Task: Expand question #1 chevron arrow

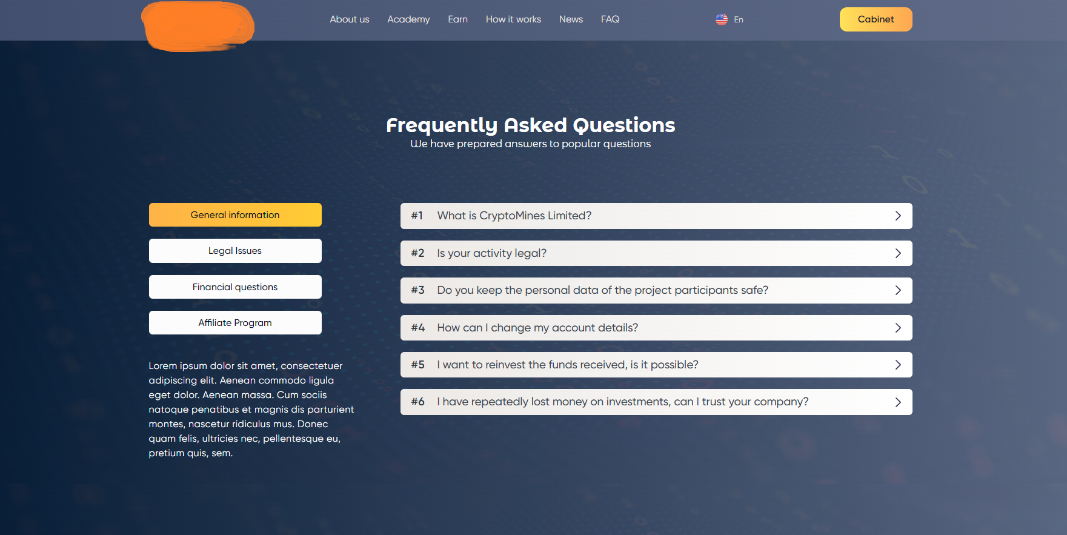Action: (x=898, y=216)
